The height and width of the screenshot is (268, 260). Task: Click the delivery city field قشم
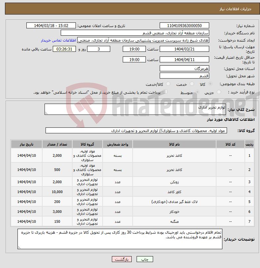(x=184, y=76)
